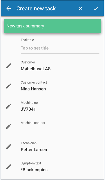Tap symptom text *Black copies
This screenshot has width=105, height=180.
(x=34, y=170)
